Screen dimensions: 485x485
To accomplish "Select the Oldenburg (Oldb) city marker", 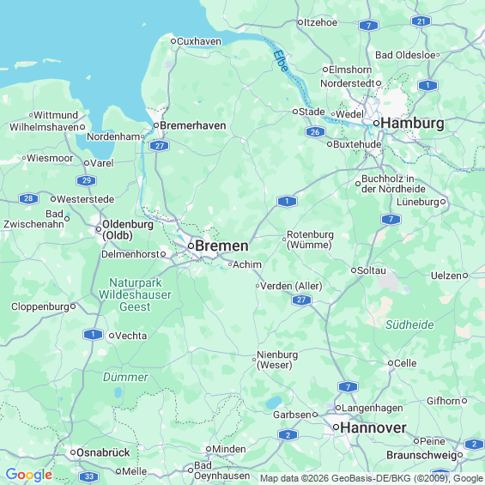I will click(99, 229).
